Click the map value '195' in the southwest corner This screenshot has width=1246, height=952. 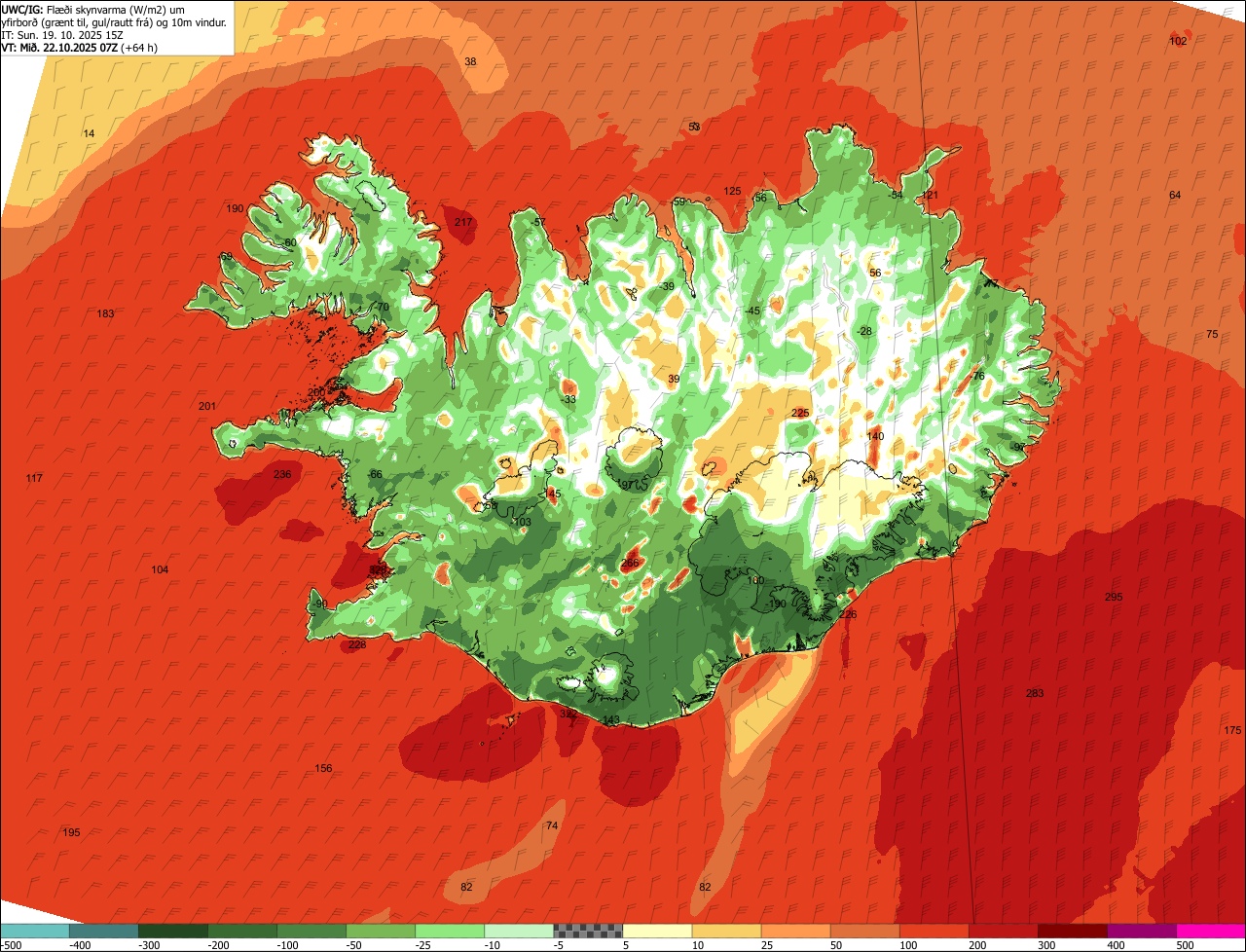point(71,832)
